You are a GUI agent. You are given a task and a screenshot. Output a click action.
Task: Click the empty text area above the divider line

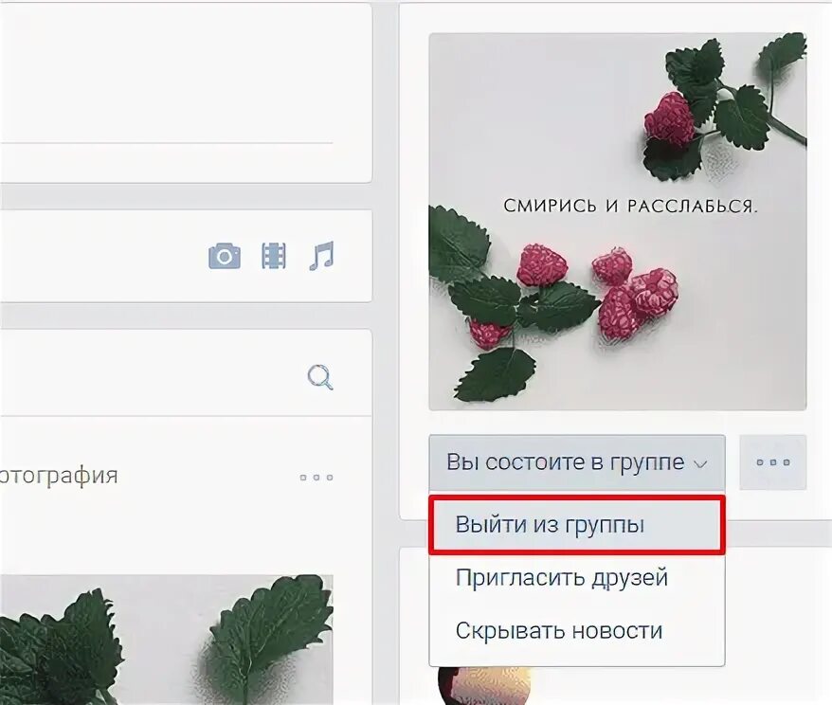point(167,74)
